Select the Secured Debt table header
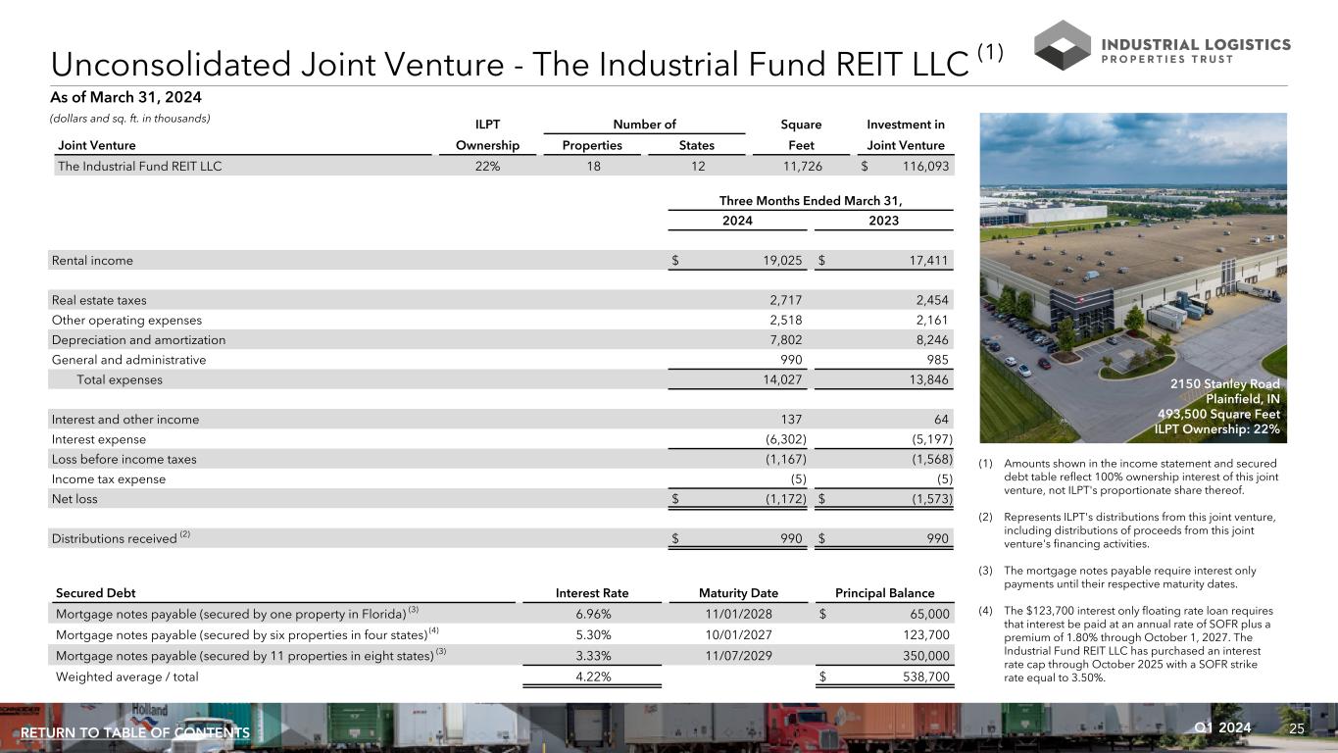The width and height of the screenshot is (1338, 753). click(96, 593)
